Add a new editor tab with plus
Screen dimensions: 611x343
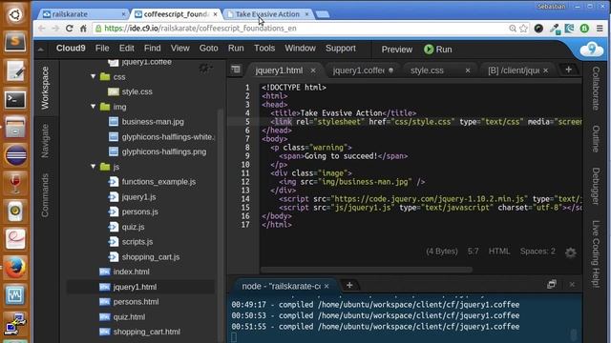[x=569, y=70]
